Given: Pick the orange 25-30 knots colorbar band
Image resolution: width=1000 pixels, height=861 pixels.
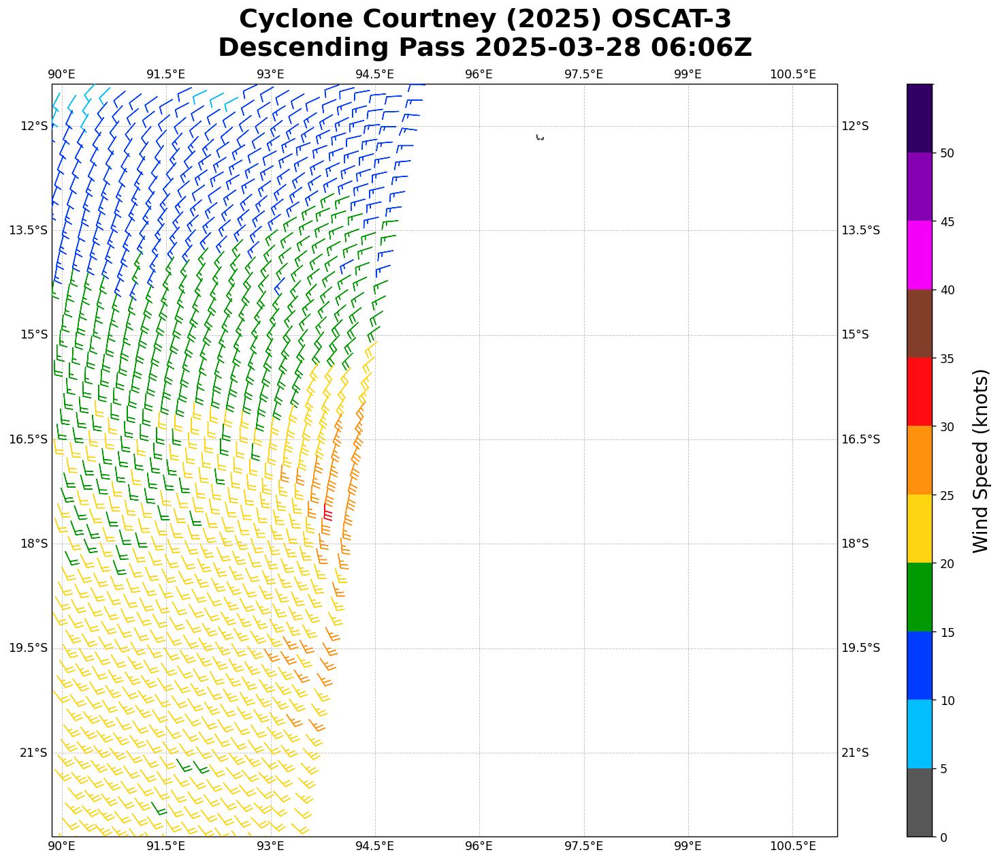Looking at the screenshot, I should pos(919,460).
